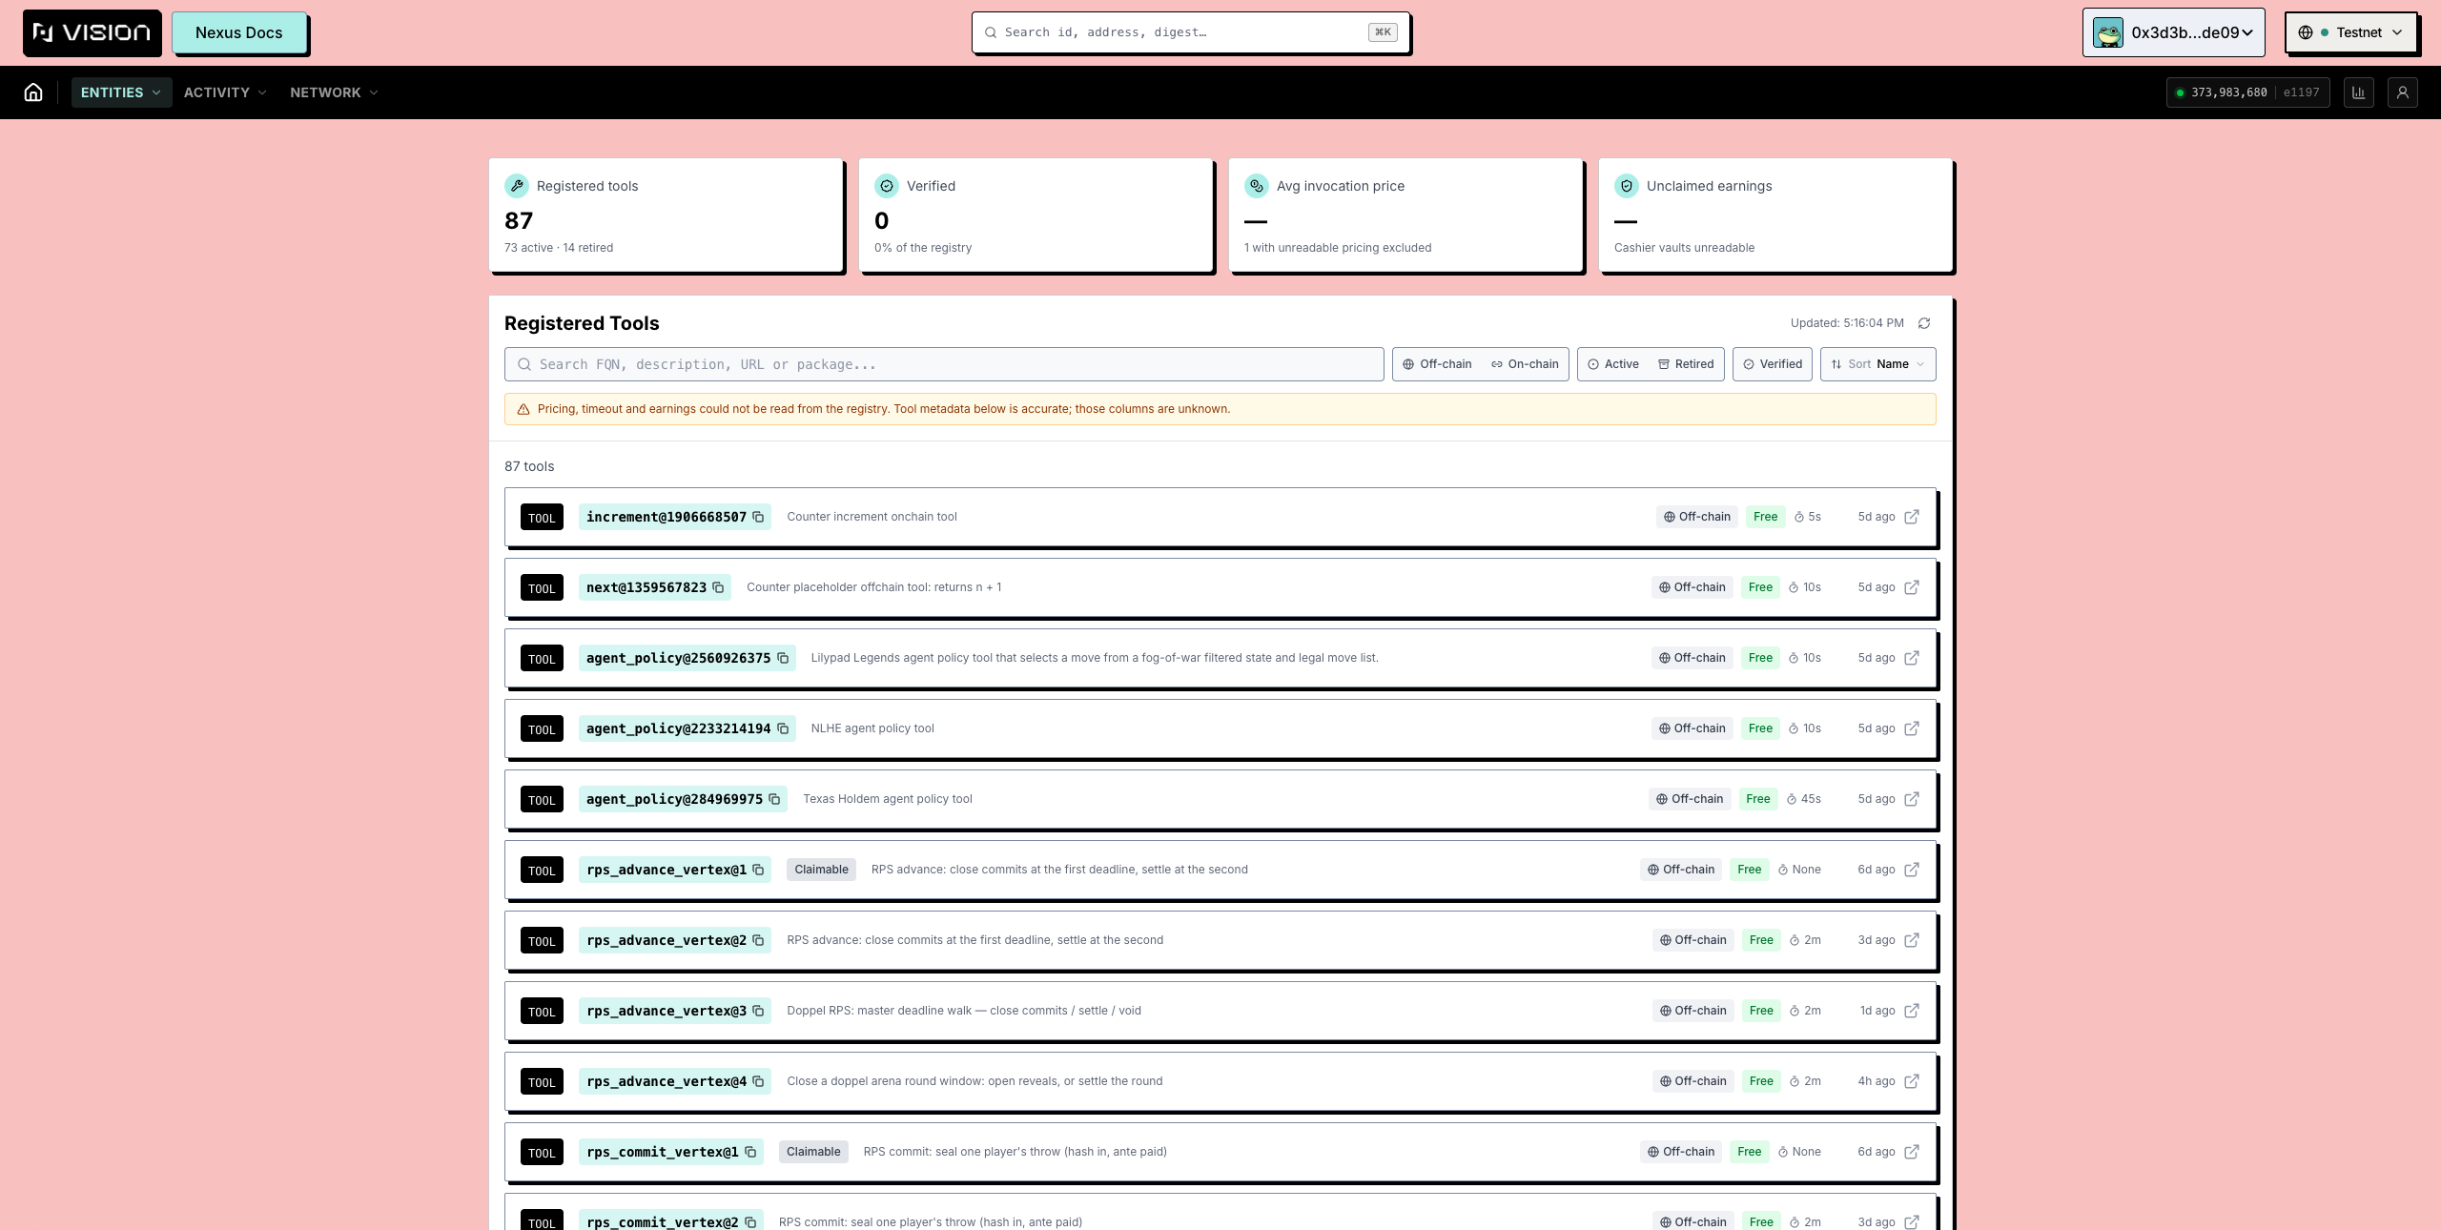Open increment@1906668507 in external view
This screenshot has height=1230, width=2441.
tap(1912, 517)
